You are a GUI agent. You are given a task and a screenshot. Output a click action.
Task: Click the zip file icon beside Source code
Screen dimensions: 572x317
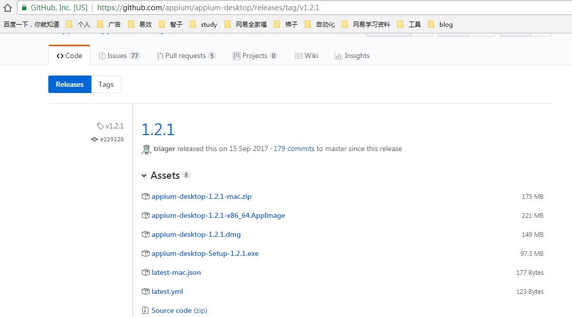(x=145, y=310)
